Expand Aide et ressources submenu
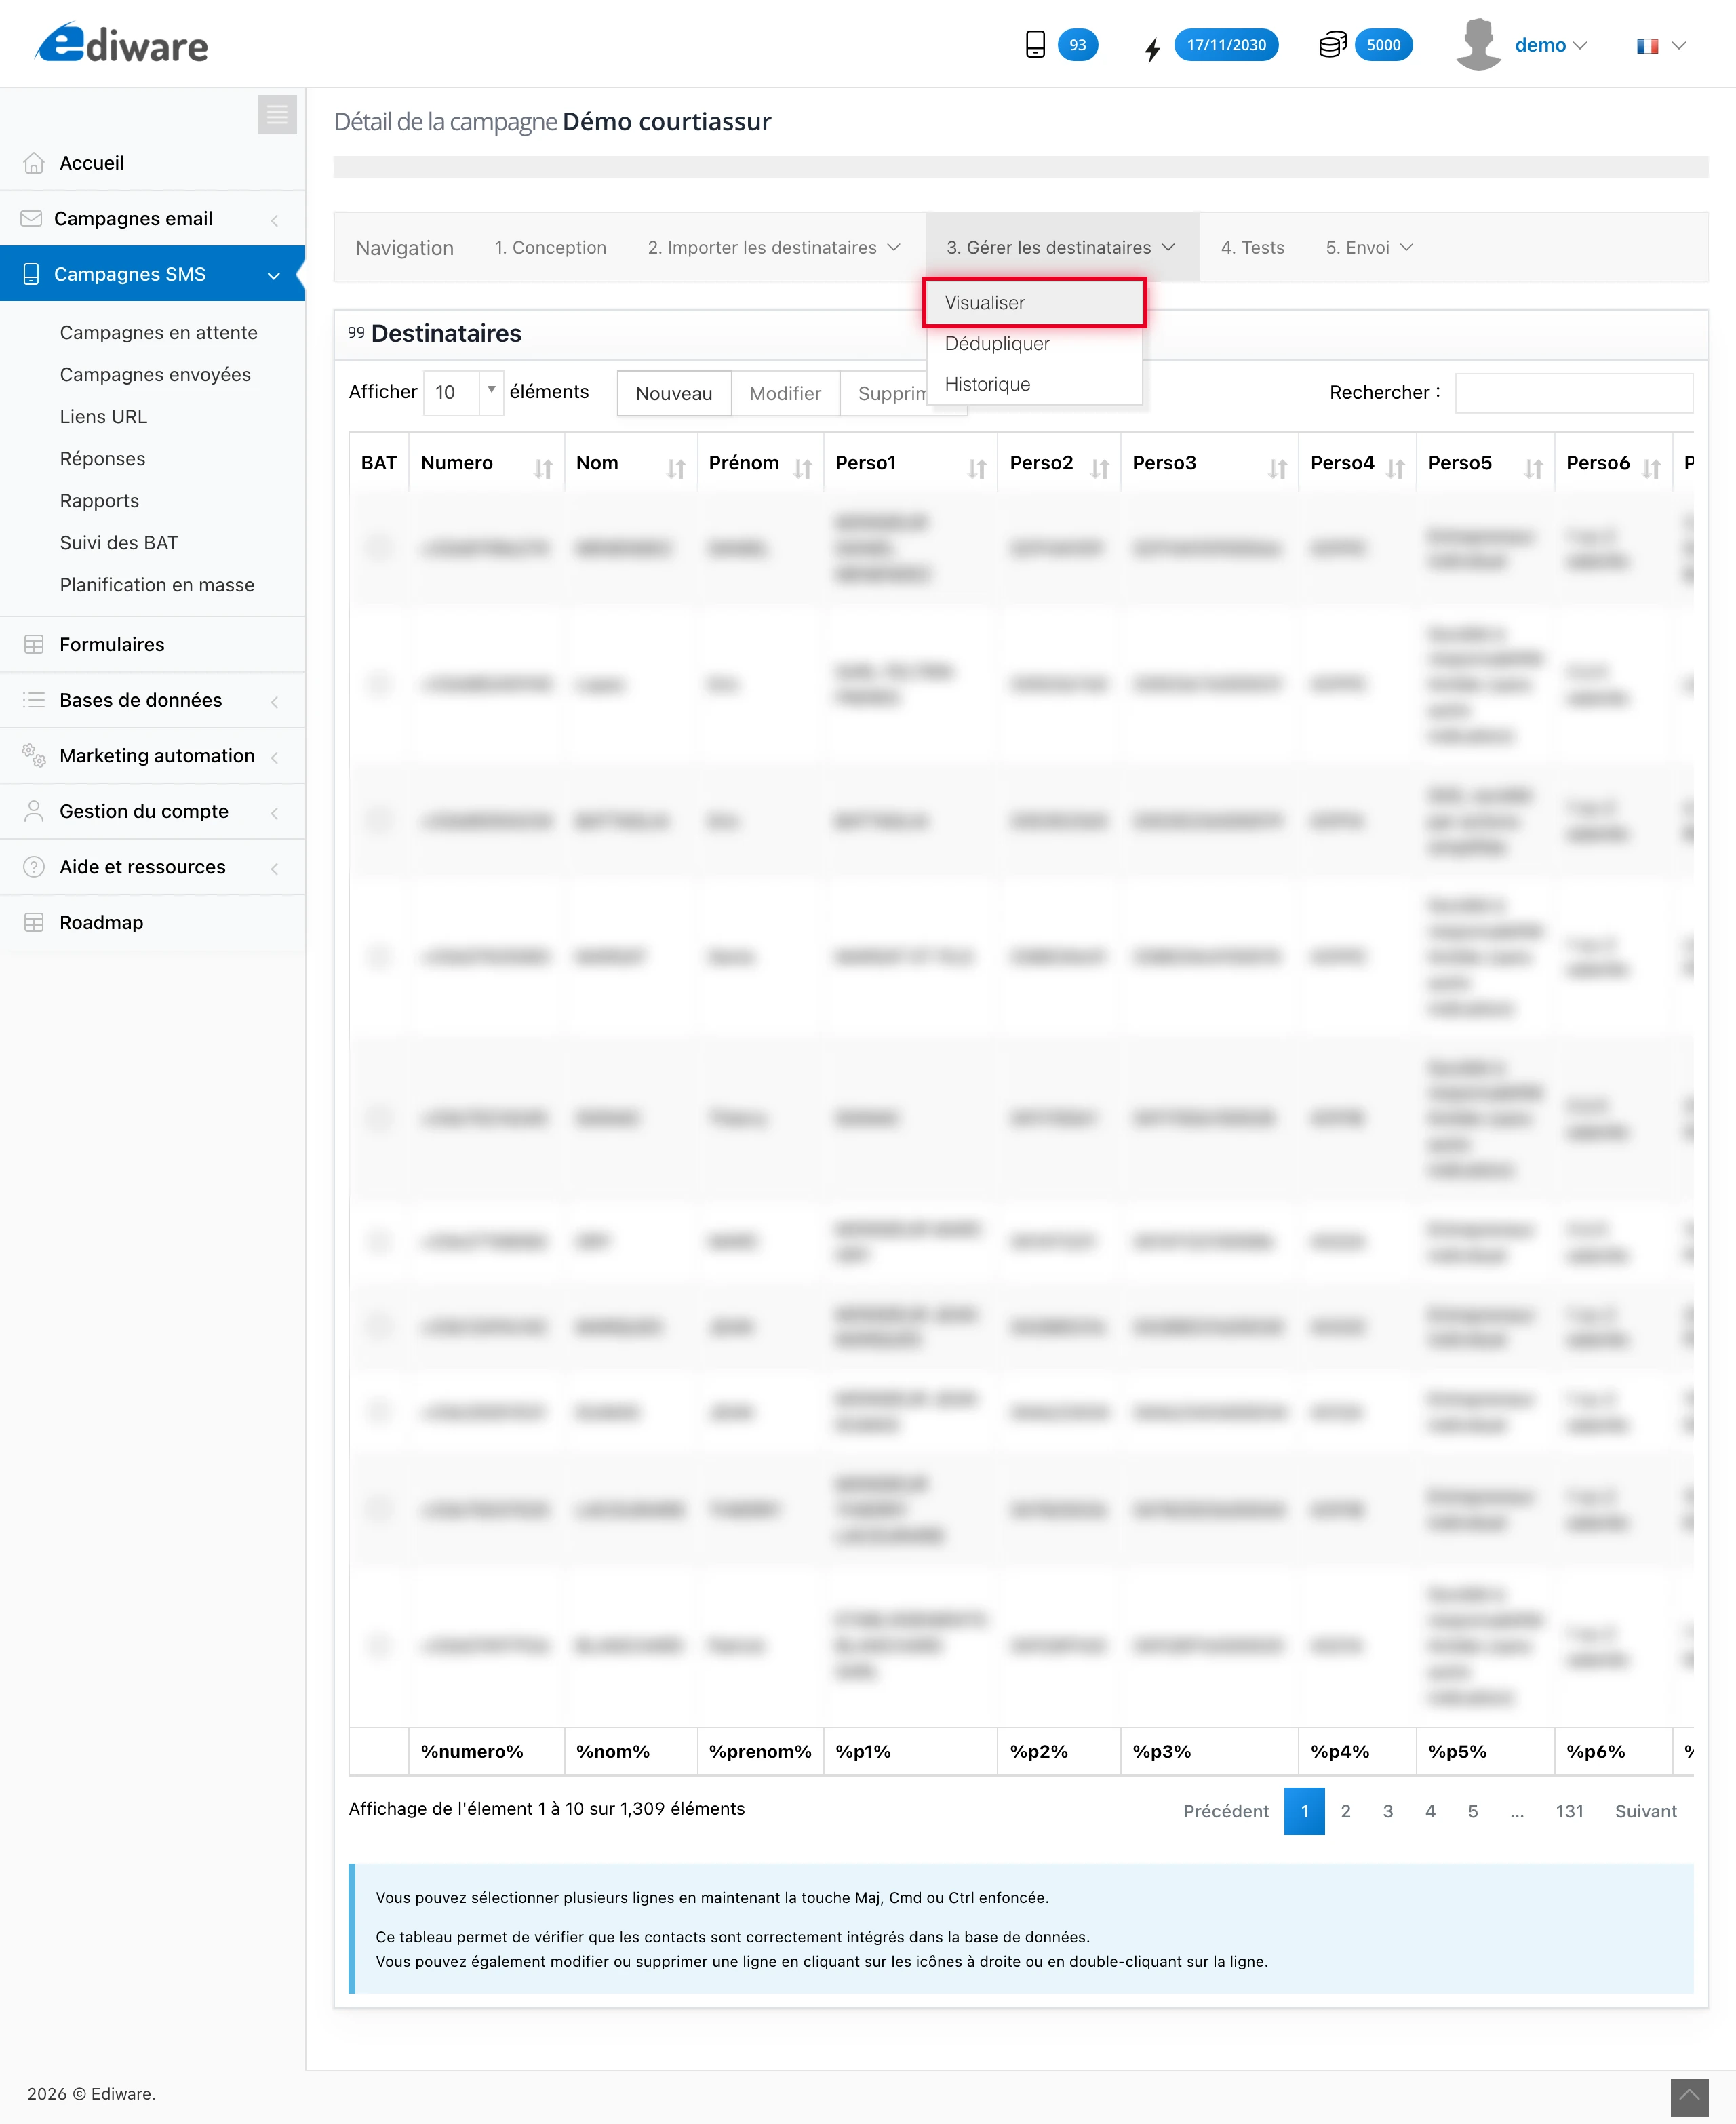Viewport: 1736px width, 2124px height. (x=274, y=868)
